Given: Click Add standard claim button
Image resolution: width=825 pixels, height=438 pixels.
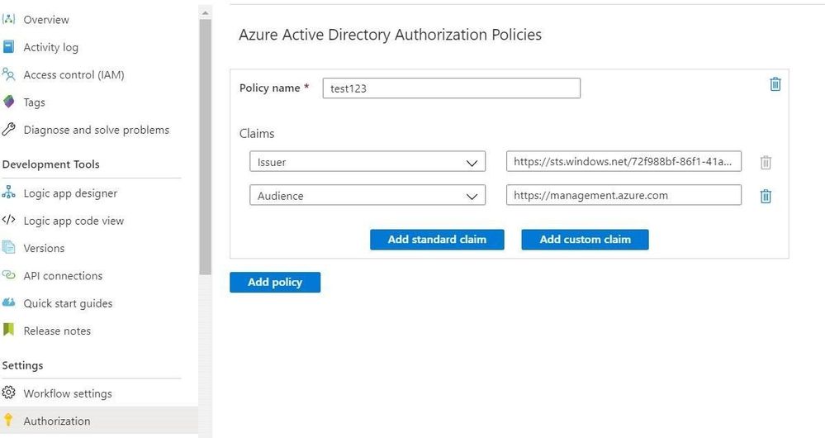Looking at the screenshot, I should tap(437, 240).
